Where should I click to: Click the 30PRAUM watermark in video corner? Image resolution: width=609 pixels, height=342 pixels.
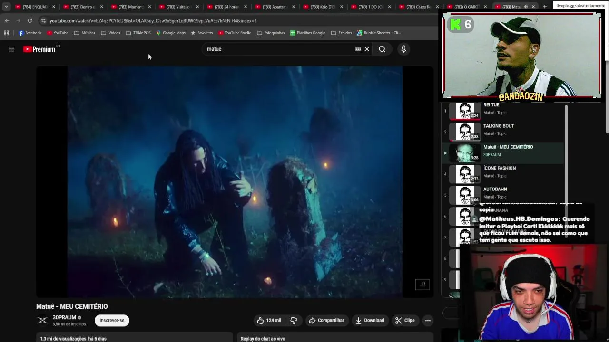click(x=422, y=284)
